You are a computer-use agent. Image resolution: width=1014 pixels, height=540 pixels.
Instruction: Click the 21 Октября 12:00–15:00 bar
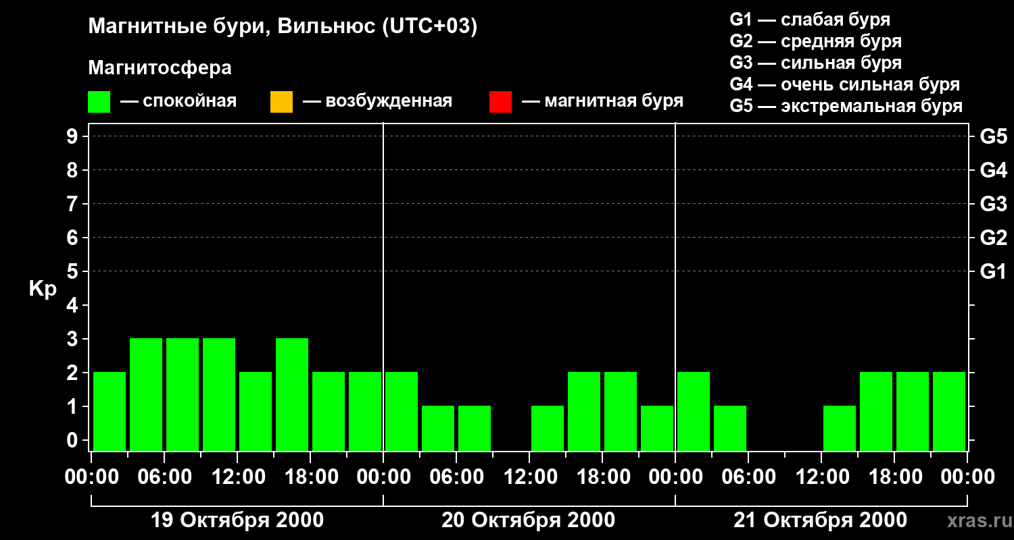pyautogui.click(x=840, y=428)
